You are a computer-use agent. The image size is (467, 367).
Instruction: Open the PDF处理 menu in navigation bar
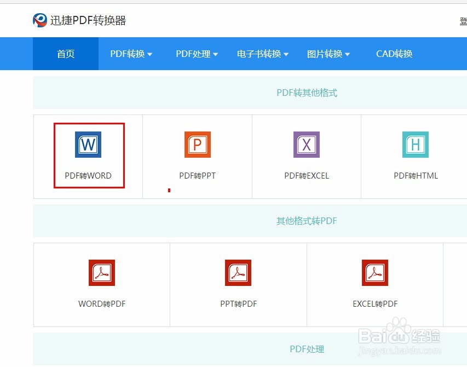point(197,54)
